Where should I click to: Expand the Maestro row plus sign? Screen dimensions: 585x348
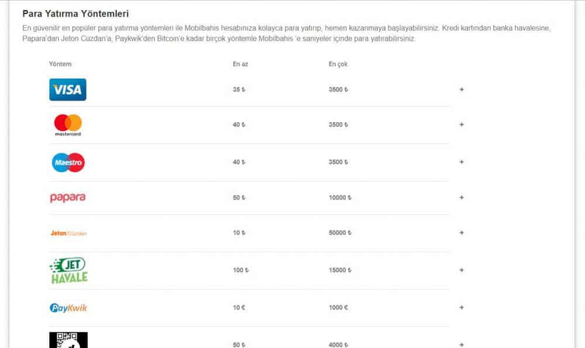click(x=462, y=162)
